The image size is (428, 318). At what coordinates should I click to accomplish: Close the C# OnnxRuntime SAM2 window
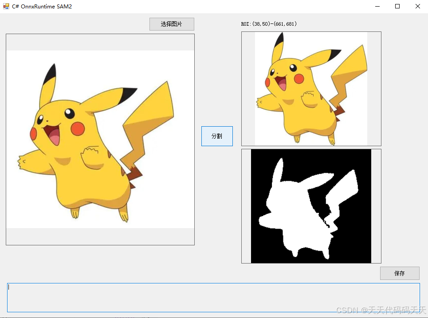(418, 6)
